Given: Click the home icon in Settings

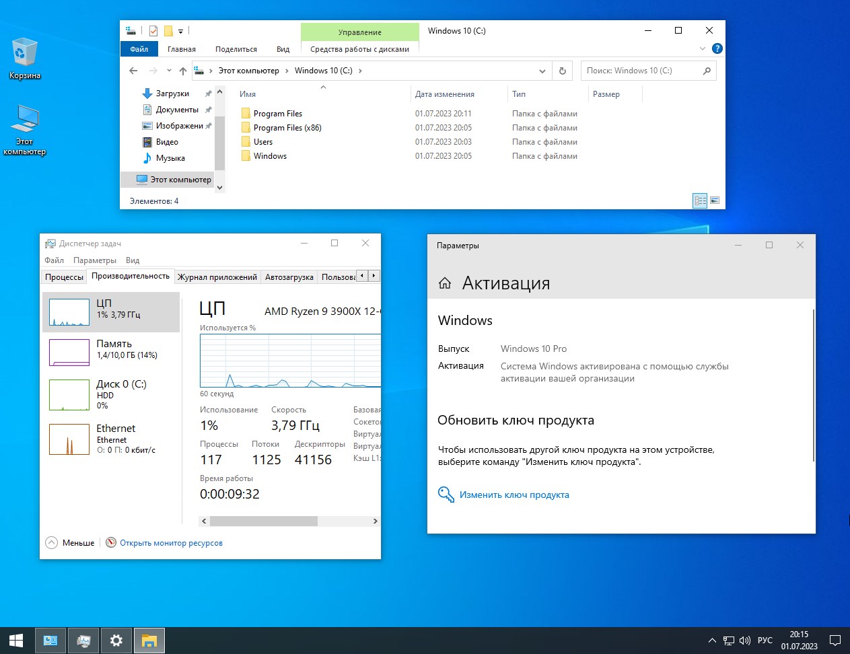Looking at the screenshot, I should 445,283.
